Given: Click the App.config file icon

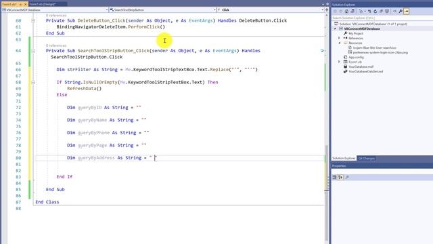Looking at the screenshot, I should tap(345, 57).
